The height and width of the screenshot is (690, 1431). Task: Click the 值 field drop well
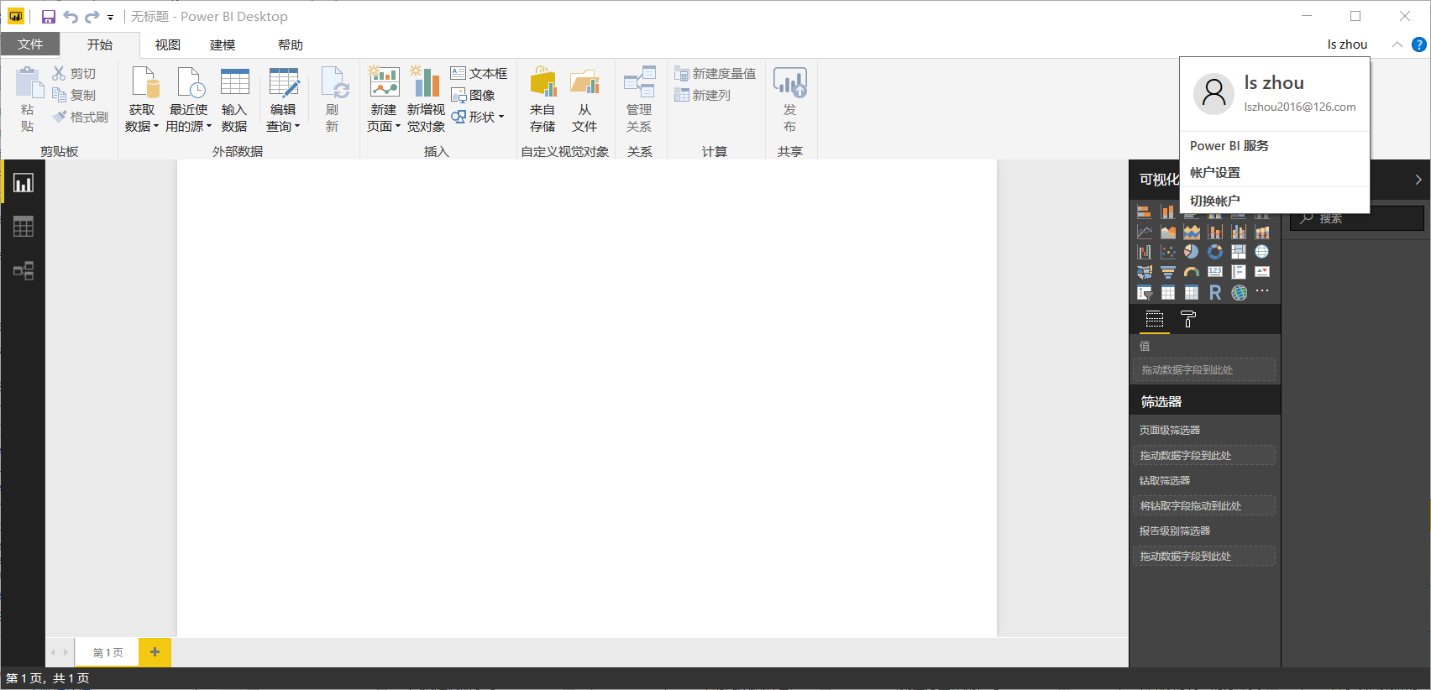1204,369
